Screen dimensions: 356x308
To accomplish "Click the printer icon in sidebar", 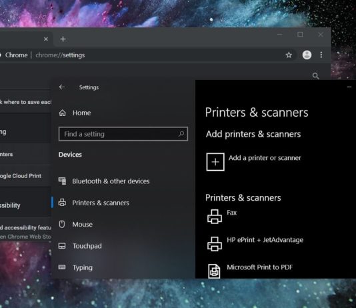I will click(x=62, y=203).
